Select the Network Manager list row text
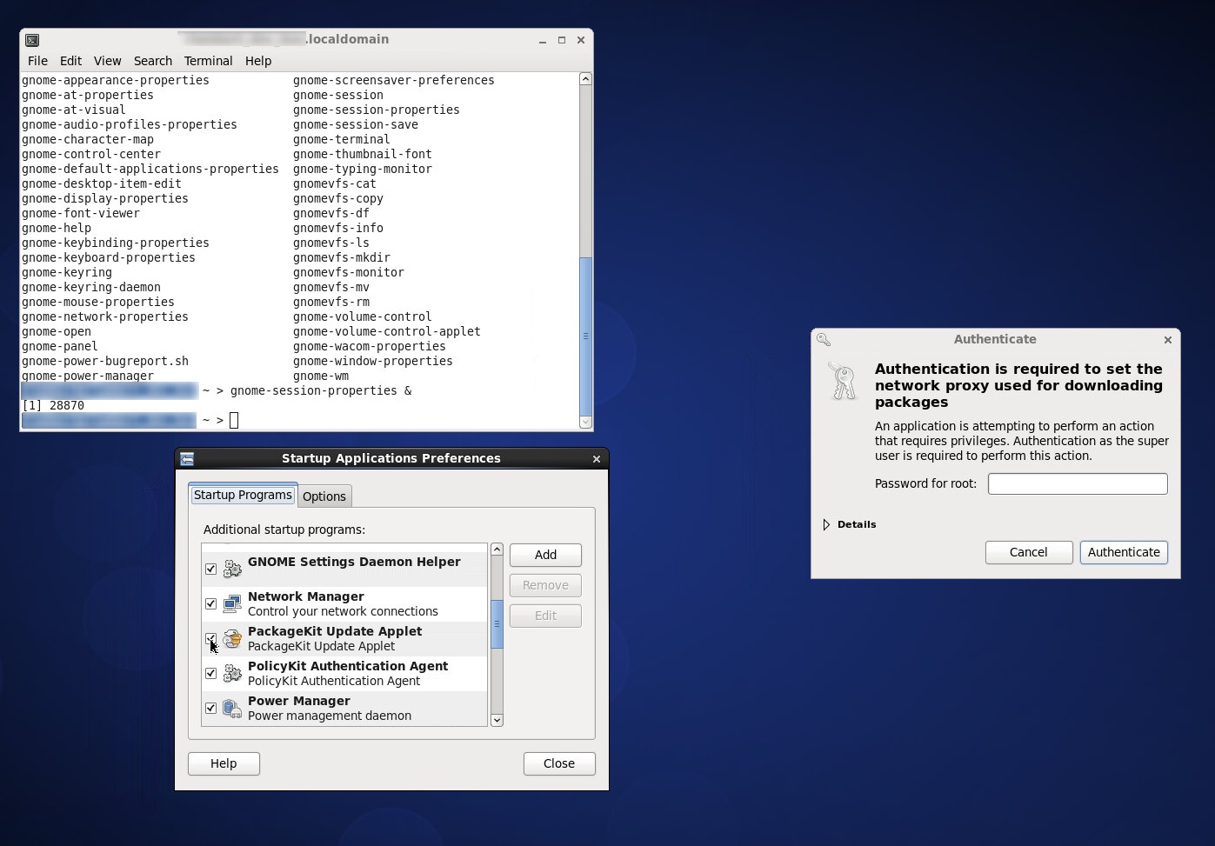 pos(343,603)
